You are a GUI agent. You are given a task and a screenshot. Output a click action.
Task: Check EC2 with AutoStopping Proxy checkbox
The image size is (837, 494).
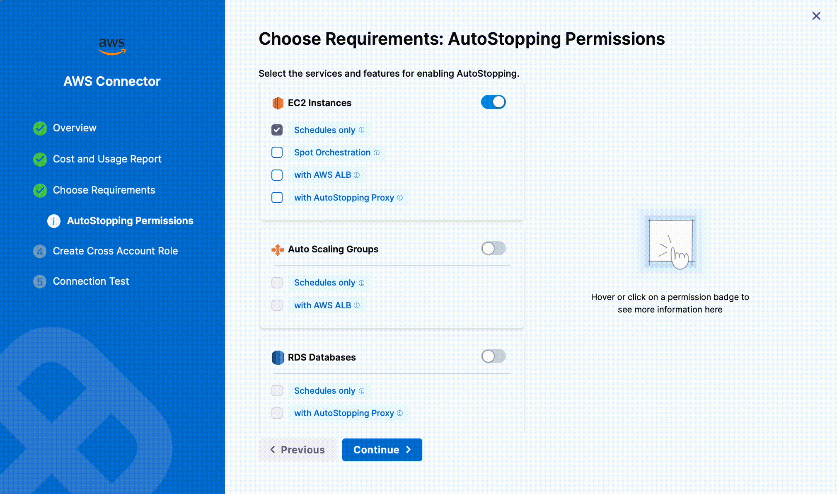point(277,198)
